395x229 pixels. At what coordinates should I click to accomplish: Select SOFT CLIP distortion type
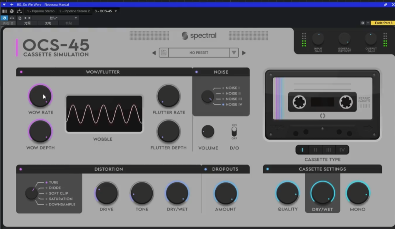tap(57, 193)
